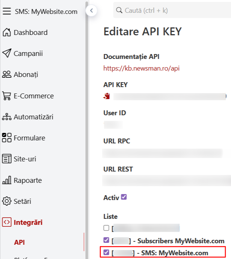Collapse the sidebar with the chevron button
231x259 pixels.
92,11
